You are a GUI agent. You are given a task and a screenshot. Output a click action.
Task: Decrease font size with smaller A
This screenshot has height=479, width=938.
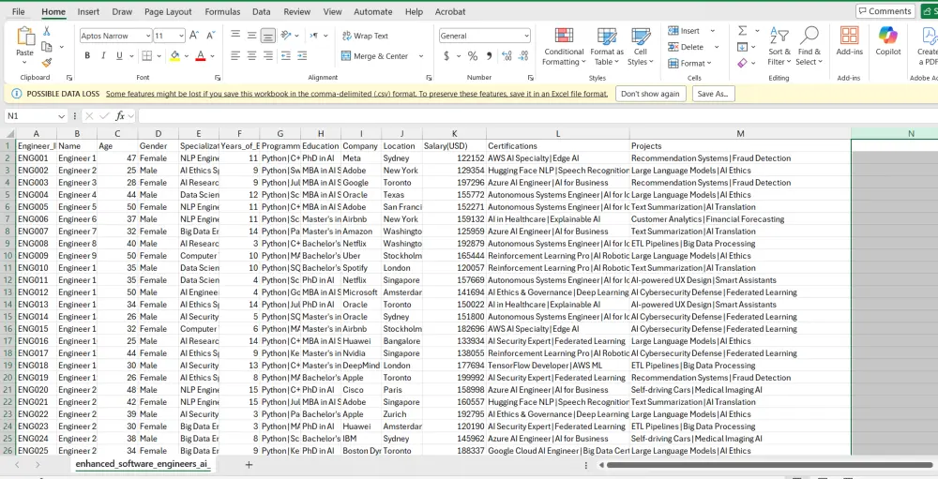pyautogui.click(x=210, y=36)
